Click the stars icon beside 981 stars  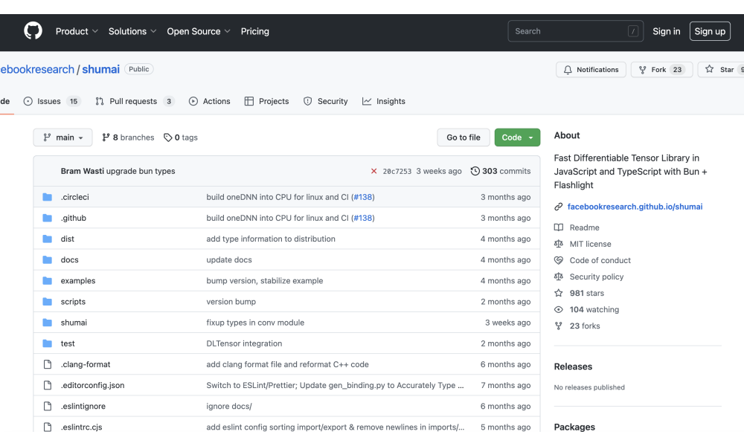559,293
